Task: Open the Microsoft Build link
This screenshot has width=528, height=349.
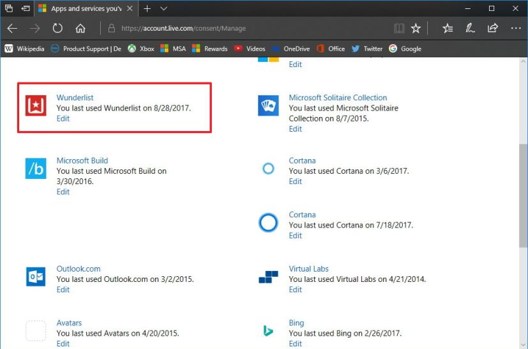Action: [x=82, y=160]
